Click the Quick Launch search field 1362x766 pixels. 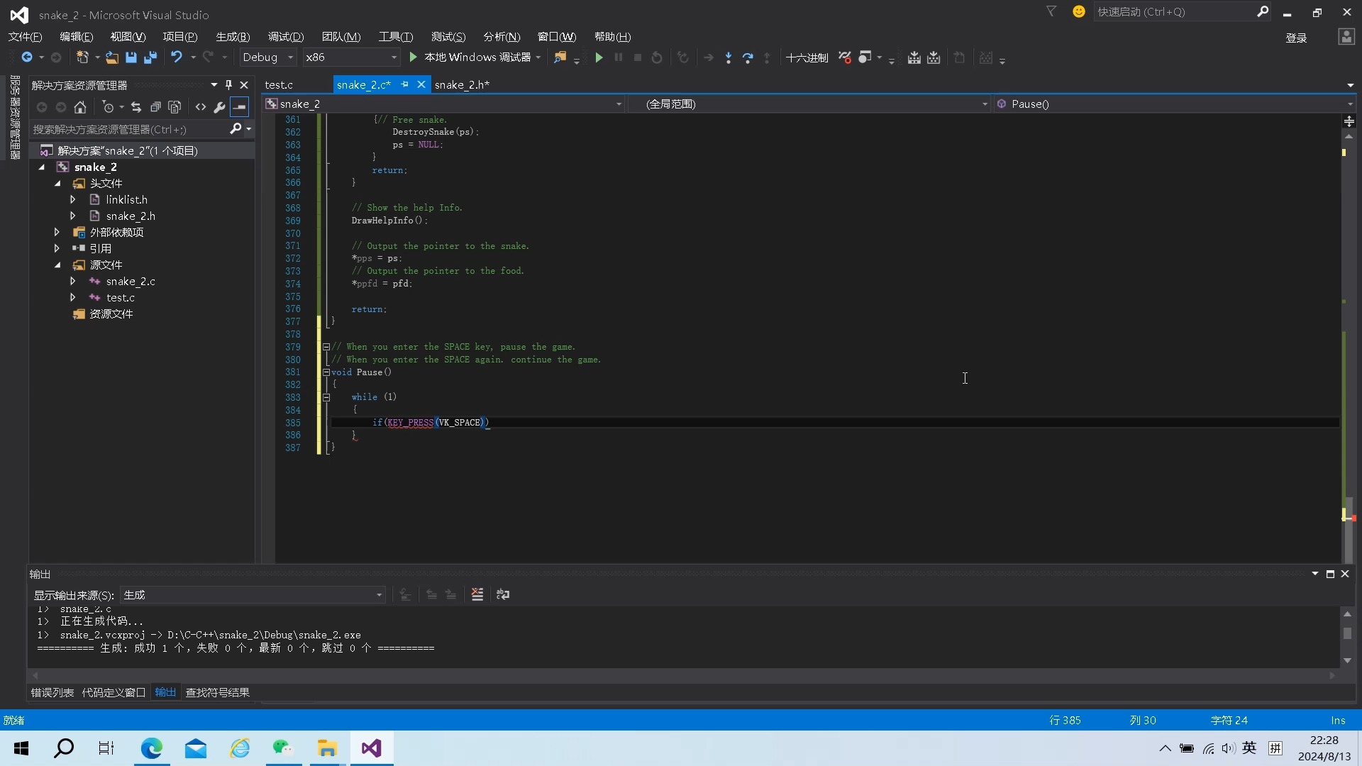pos(1174,11)
